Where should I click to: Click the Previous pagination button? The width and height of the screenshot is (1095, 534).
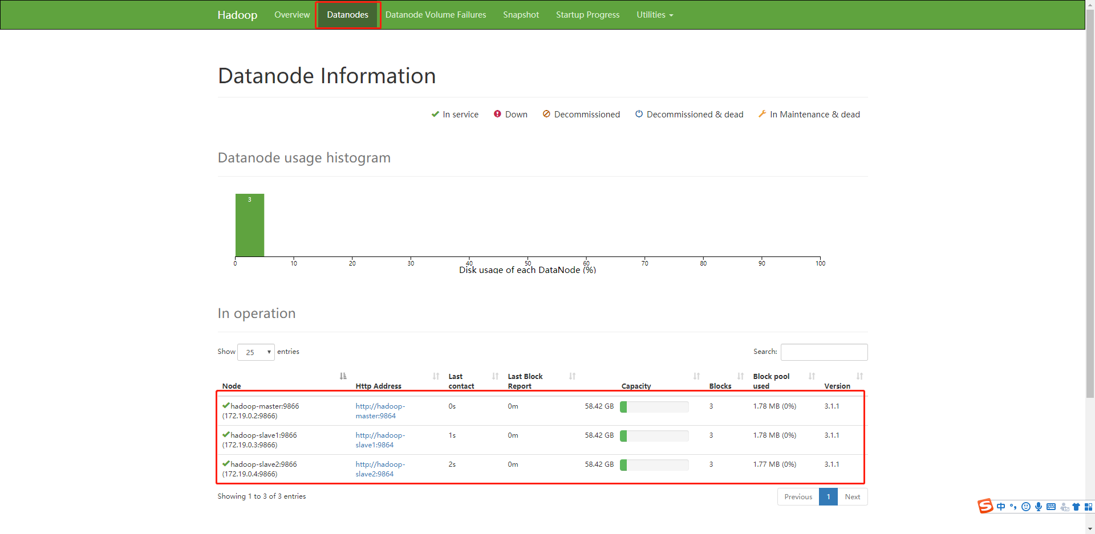point(798,497)
